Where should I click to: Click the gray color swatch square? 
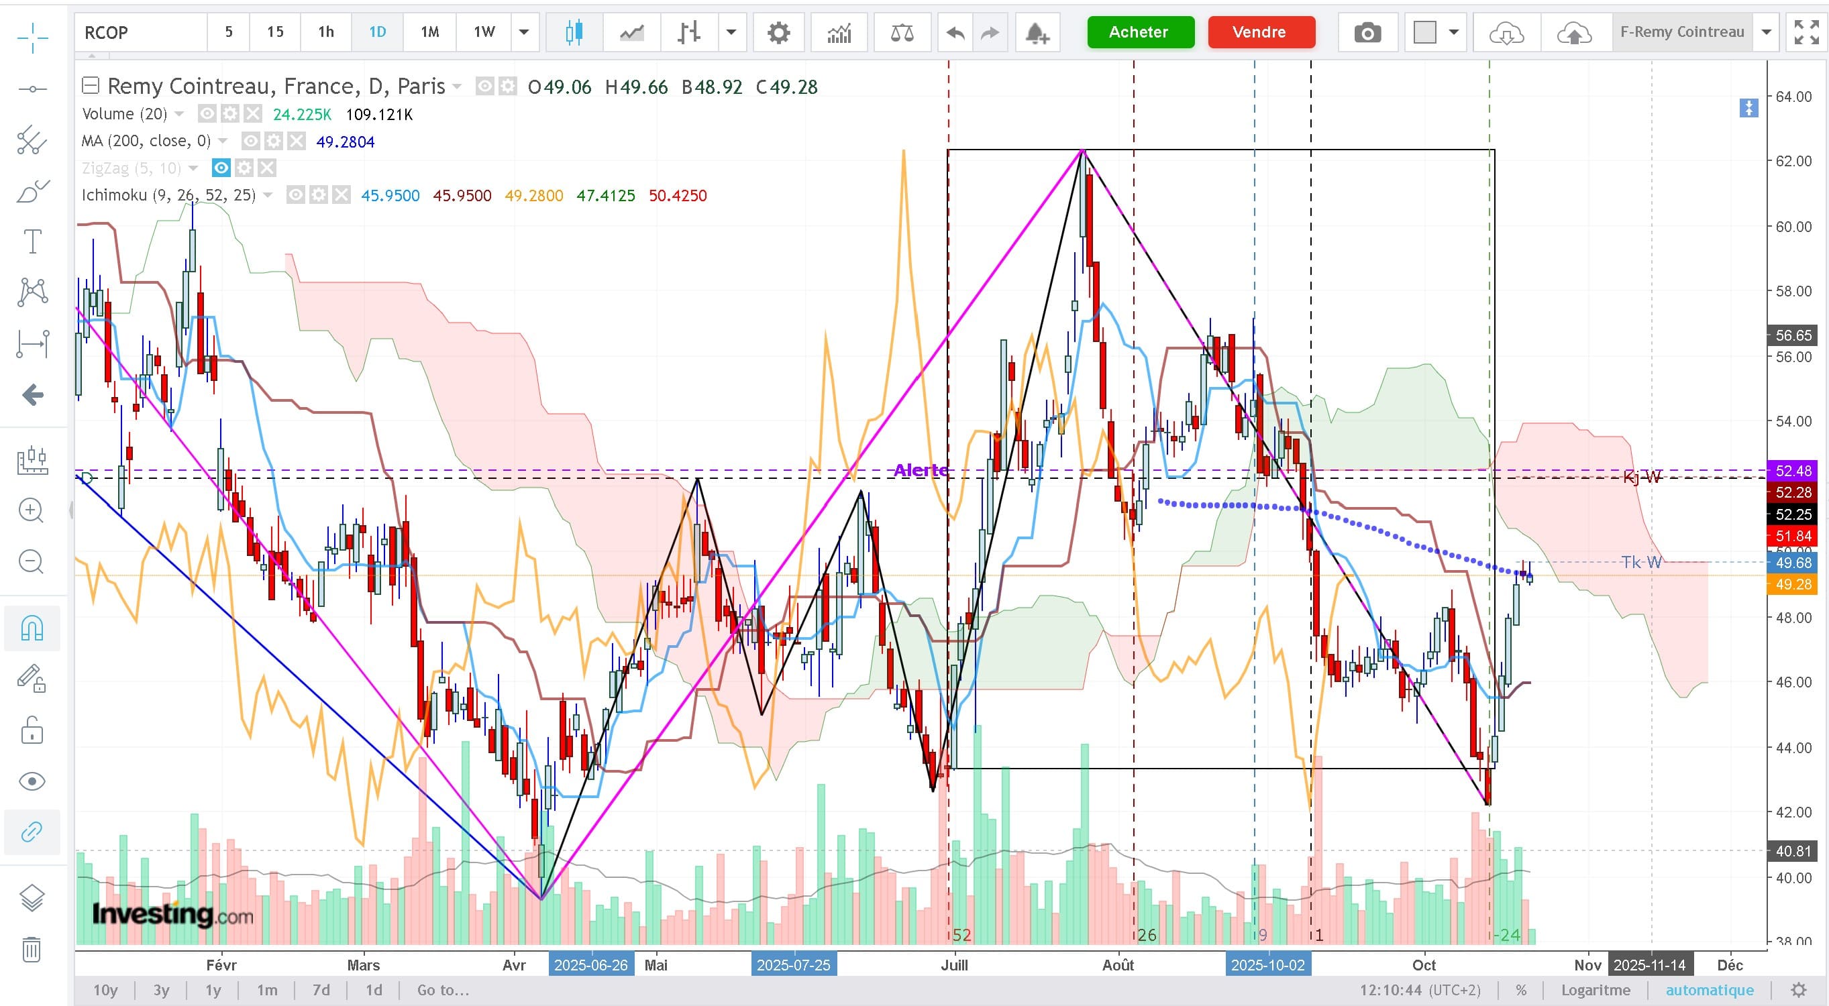pos(1424,33)
